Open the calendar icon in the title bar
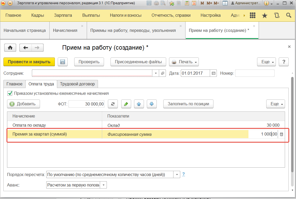296x199 pixels. click(x=194, y=3)
